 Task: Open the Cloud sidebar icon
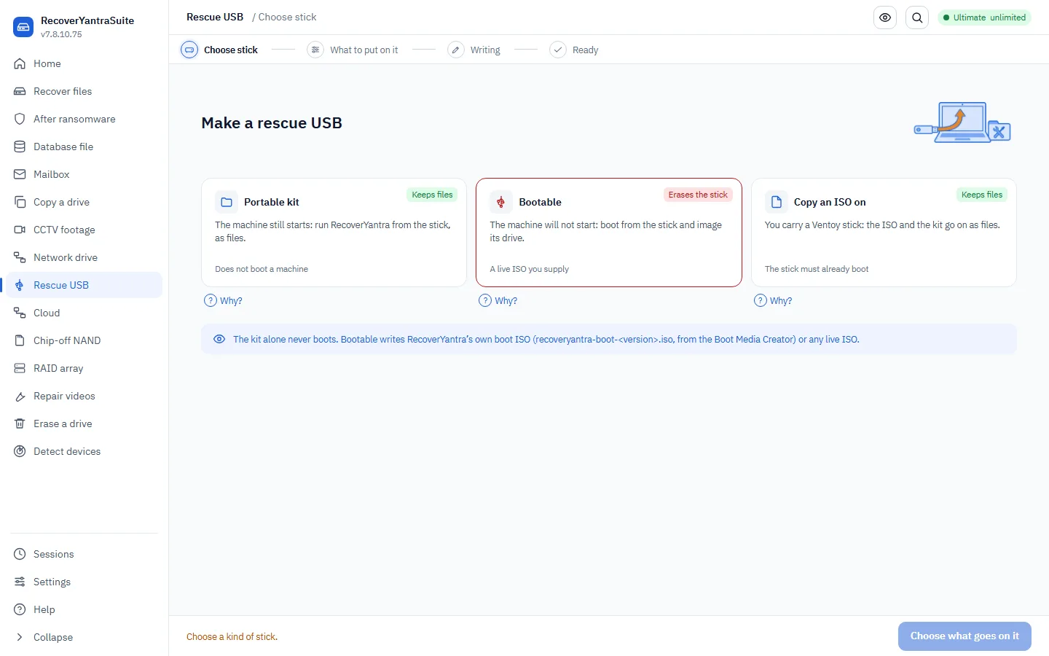point(20,313)
